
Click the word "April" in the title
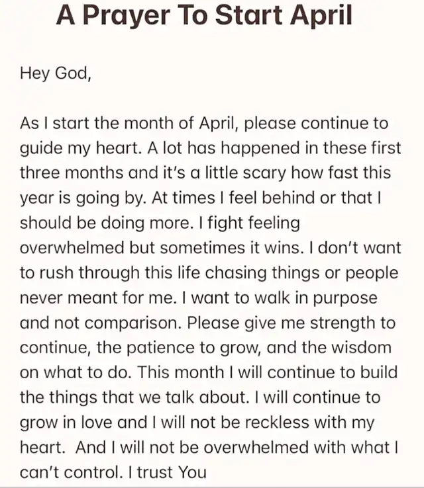click(321, 16)
